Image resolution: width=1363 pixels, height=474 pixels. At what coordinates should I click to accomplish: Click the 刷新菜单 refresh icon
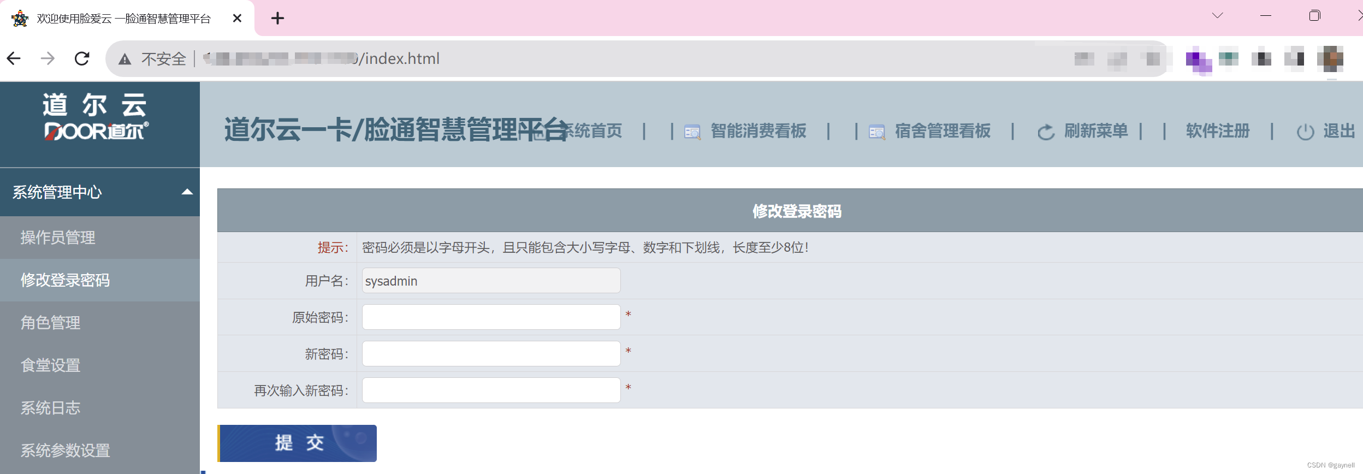tap(1046, 132)
